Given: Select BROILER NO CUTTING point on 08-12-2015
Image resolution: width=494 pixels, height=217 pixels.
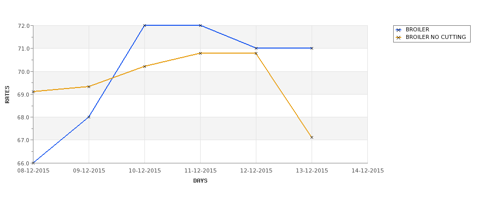Looking at the screenshot, I should [33, 92].
